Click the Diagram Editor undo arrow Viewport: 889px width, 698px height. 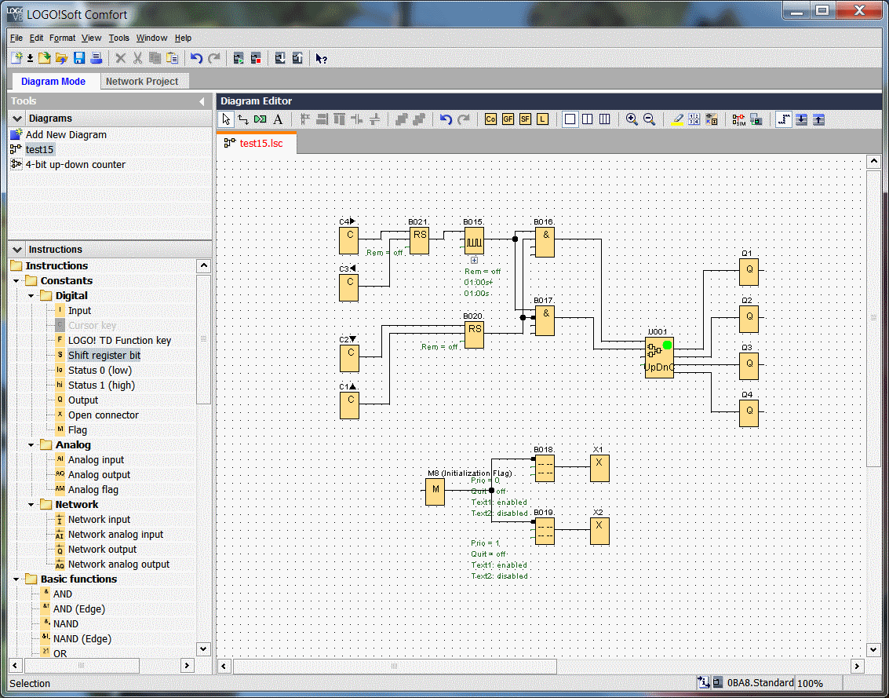446,119
